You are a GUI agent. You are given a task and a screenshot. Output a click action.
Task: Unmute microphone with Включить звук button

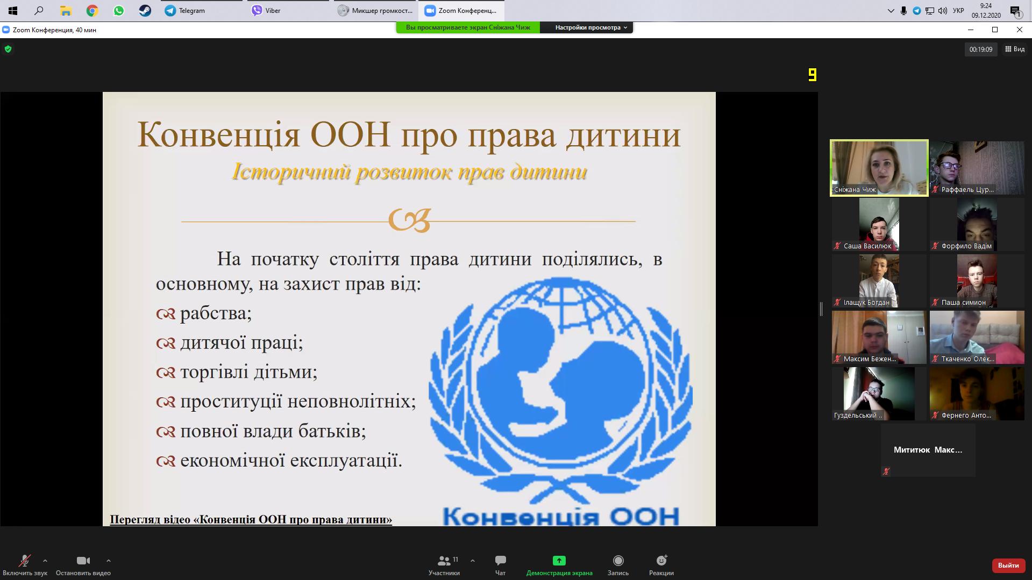click(25, 565)
